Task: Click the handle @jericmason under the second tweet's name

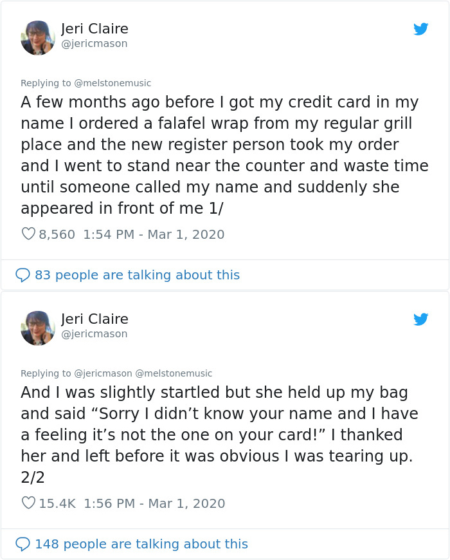Action: coord(94,334)
